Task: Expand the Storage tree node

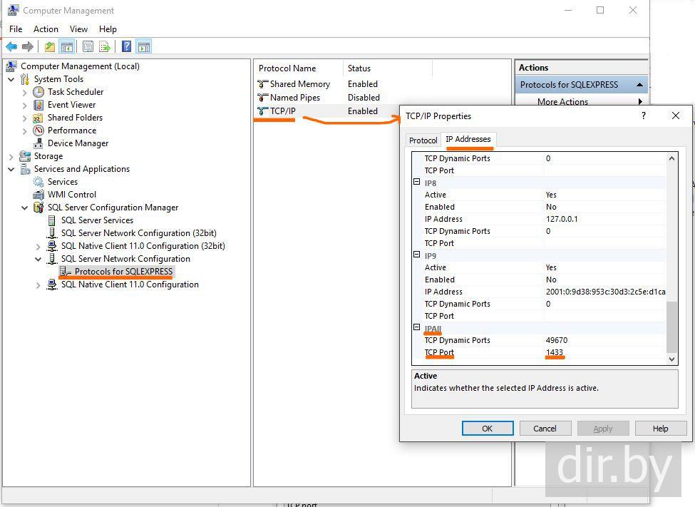Action: point(11,156)
